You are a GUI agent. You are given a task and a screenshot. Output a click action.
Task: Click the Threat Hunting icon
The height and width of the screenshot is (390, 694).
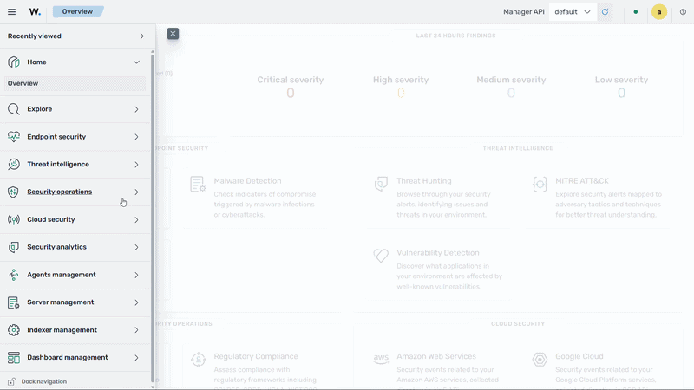click(381, 184)
